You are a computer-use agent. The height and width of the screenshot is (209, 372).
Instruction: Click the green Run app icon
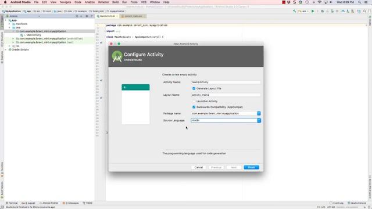pyautogui.click(x=313, y=11)
